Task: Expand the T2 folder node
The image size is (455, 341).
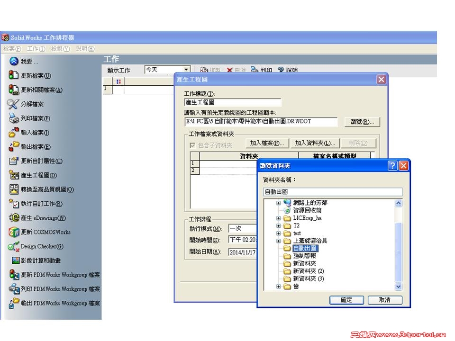Action: (x=278, y=225)
